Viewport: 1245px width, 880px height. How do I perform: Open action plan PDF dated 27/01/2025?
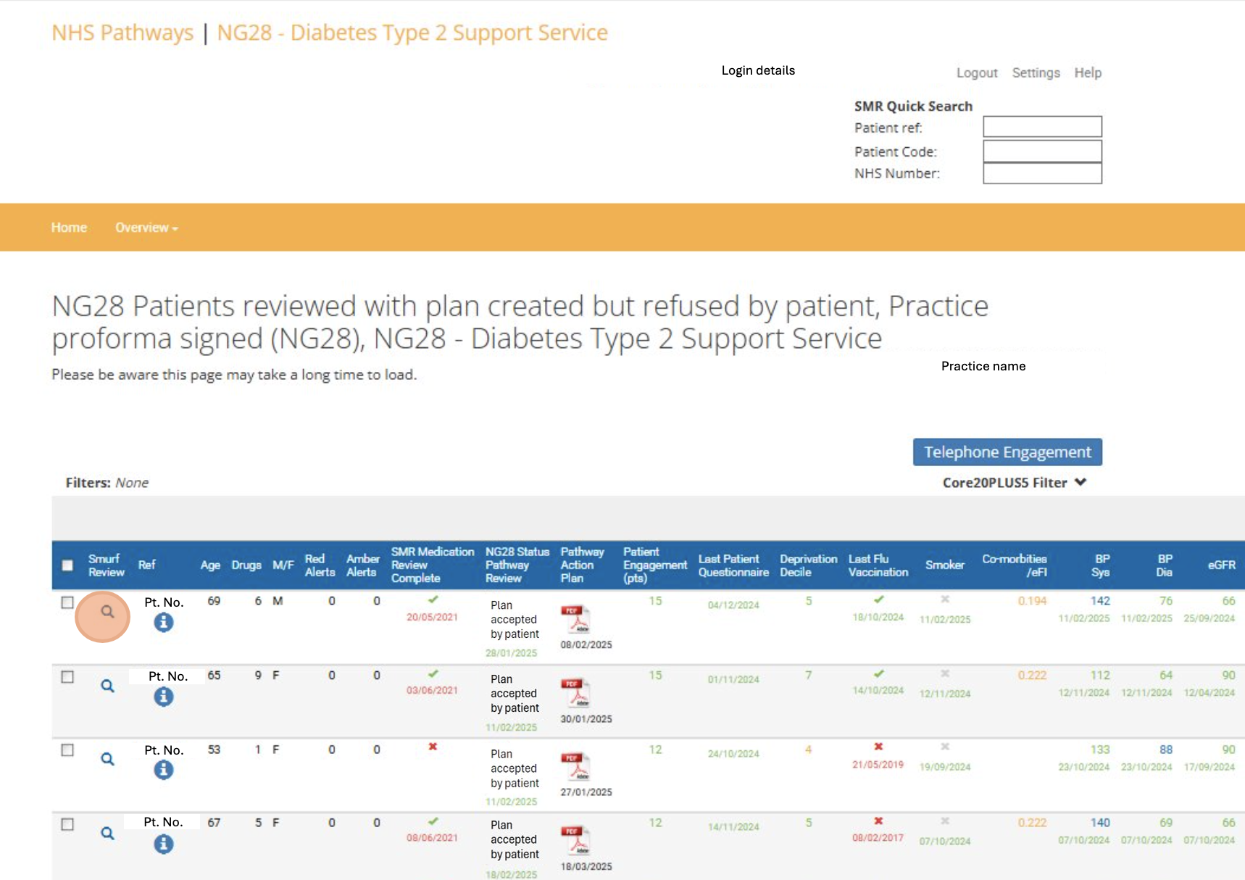pyautogui.click(x=576, y=767)
